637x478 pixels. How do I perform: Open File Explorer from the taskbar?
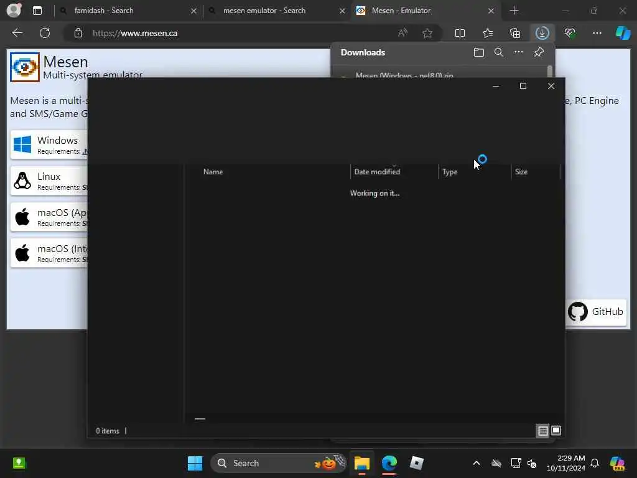coord(361,463)
